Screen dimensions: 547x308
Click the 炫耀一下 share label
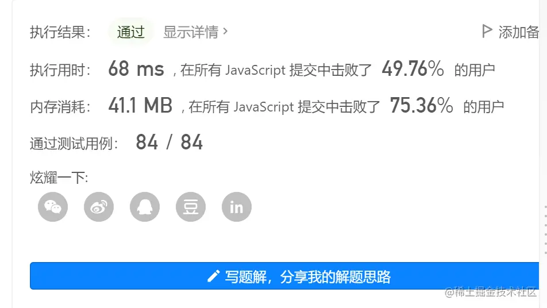pyautogui.click(x=59, y=178)
